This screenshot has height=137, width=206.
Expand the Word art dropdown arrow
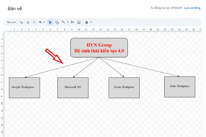91,22
